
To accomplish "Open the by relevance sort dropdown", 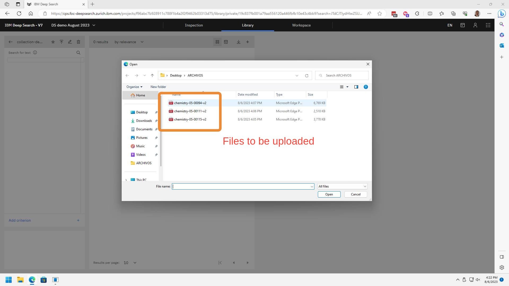I will tap(129, 42).
